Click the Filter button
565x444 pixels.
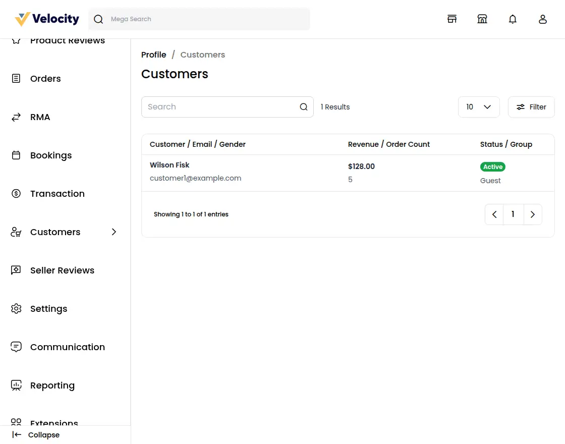click(531, 107)
